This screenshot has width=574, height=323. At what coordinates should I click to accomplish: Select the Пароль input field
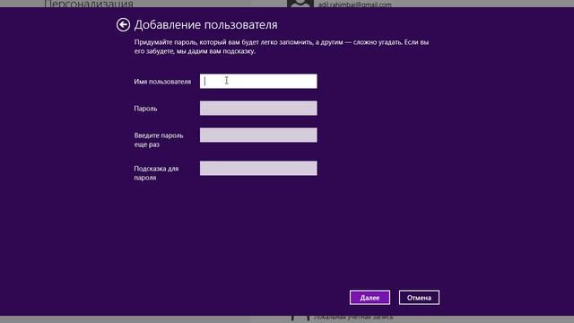coord(258,108)
